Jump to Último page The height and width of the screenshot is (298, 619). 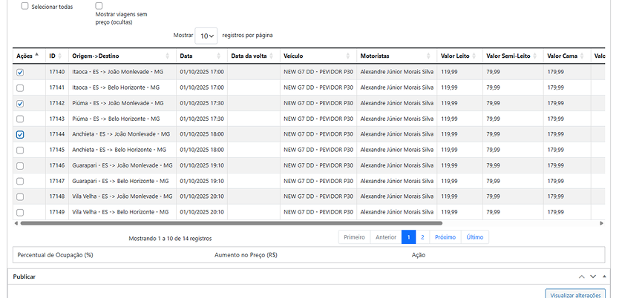[x=474, y=237]
